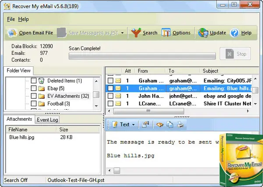
Task: Click the EV Attachments folder icon
Action: tap(42, 96)
